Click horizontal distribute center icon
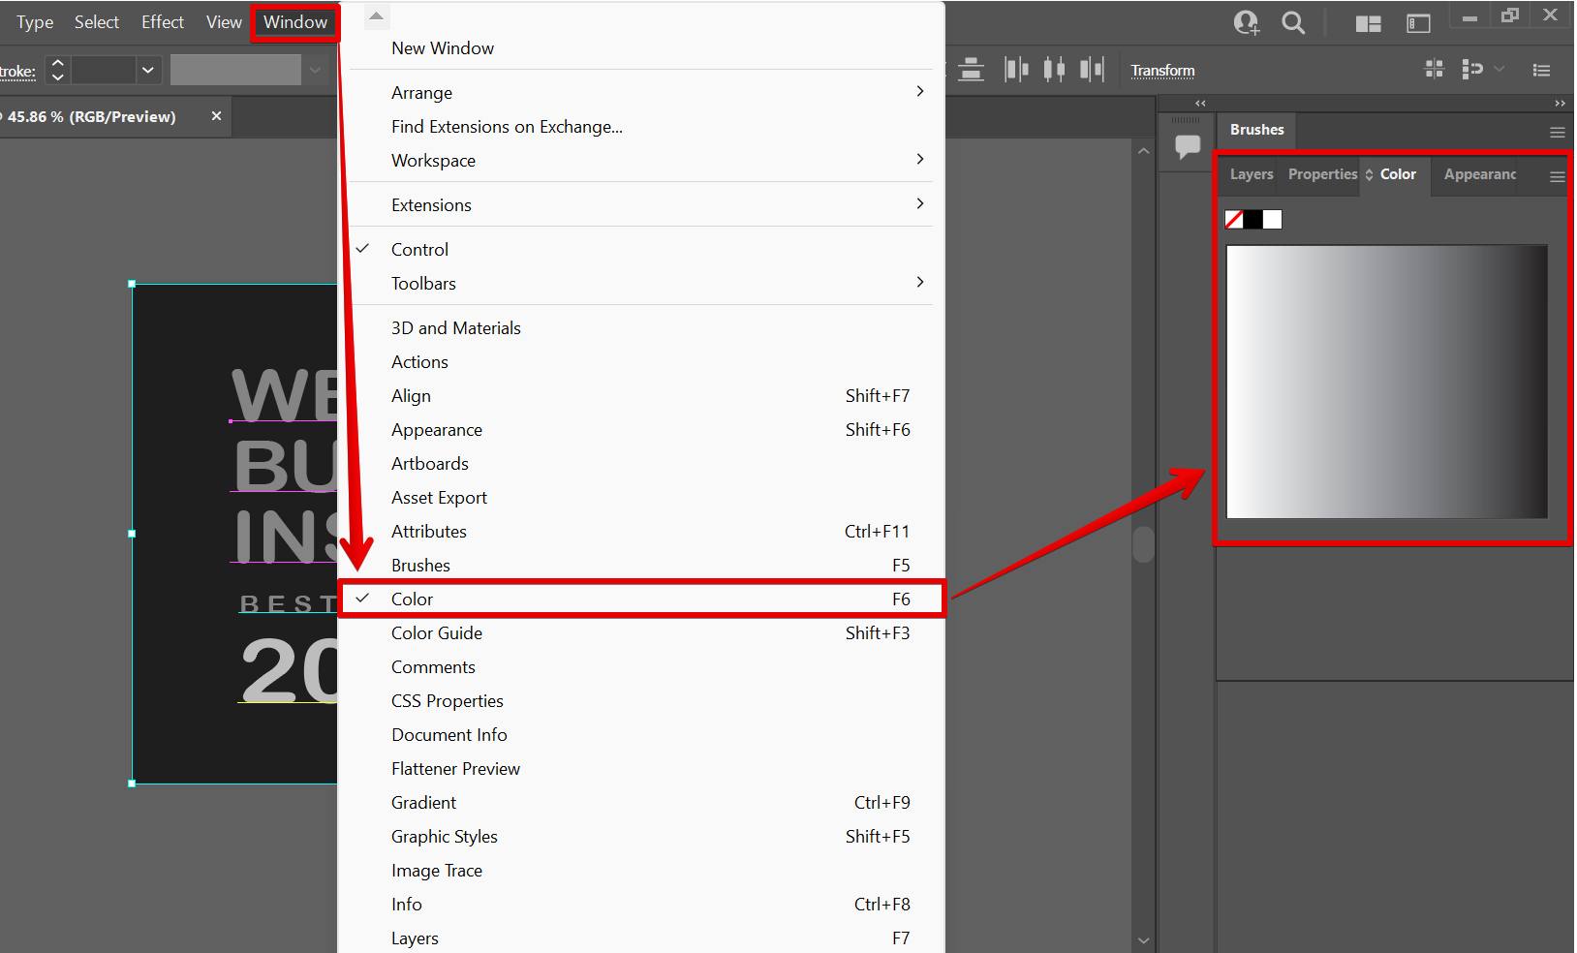 coord(1054,69)
